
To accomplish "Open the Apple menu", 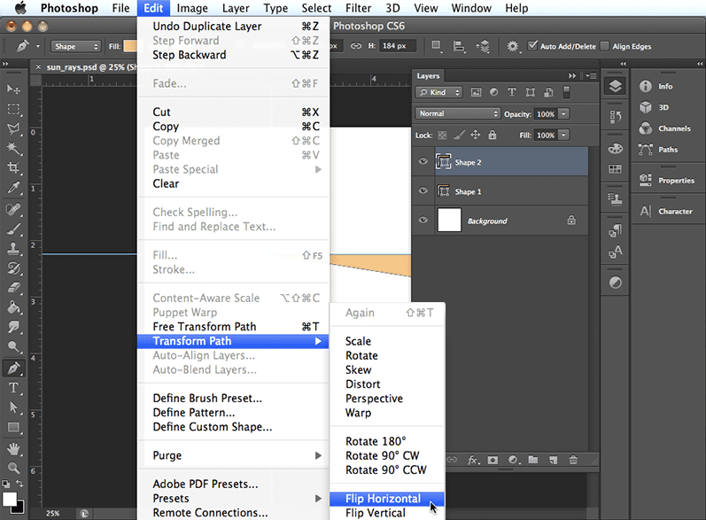I will [20, 8].
